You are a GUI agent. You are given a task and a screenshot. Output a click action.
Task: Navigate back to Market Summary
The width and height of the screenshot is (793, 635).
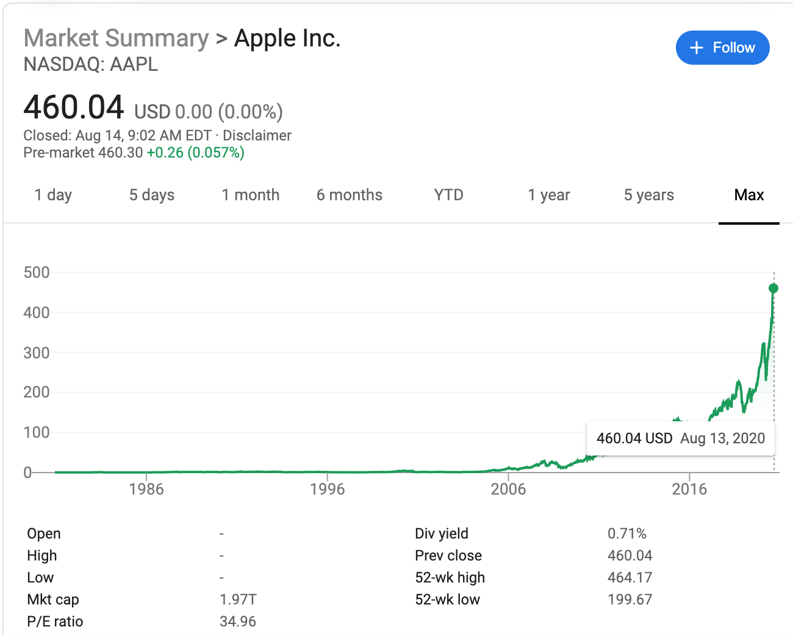(115, 38)
